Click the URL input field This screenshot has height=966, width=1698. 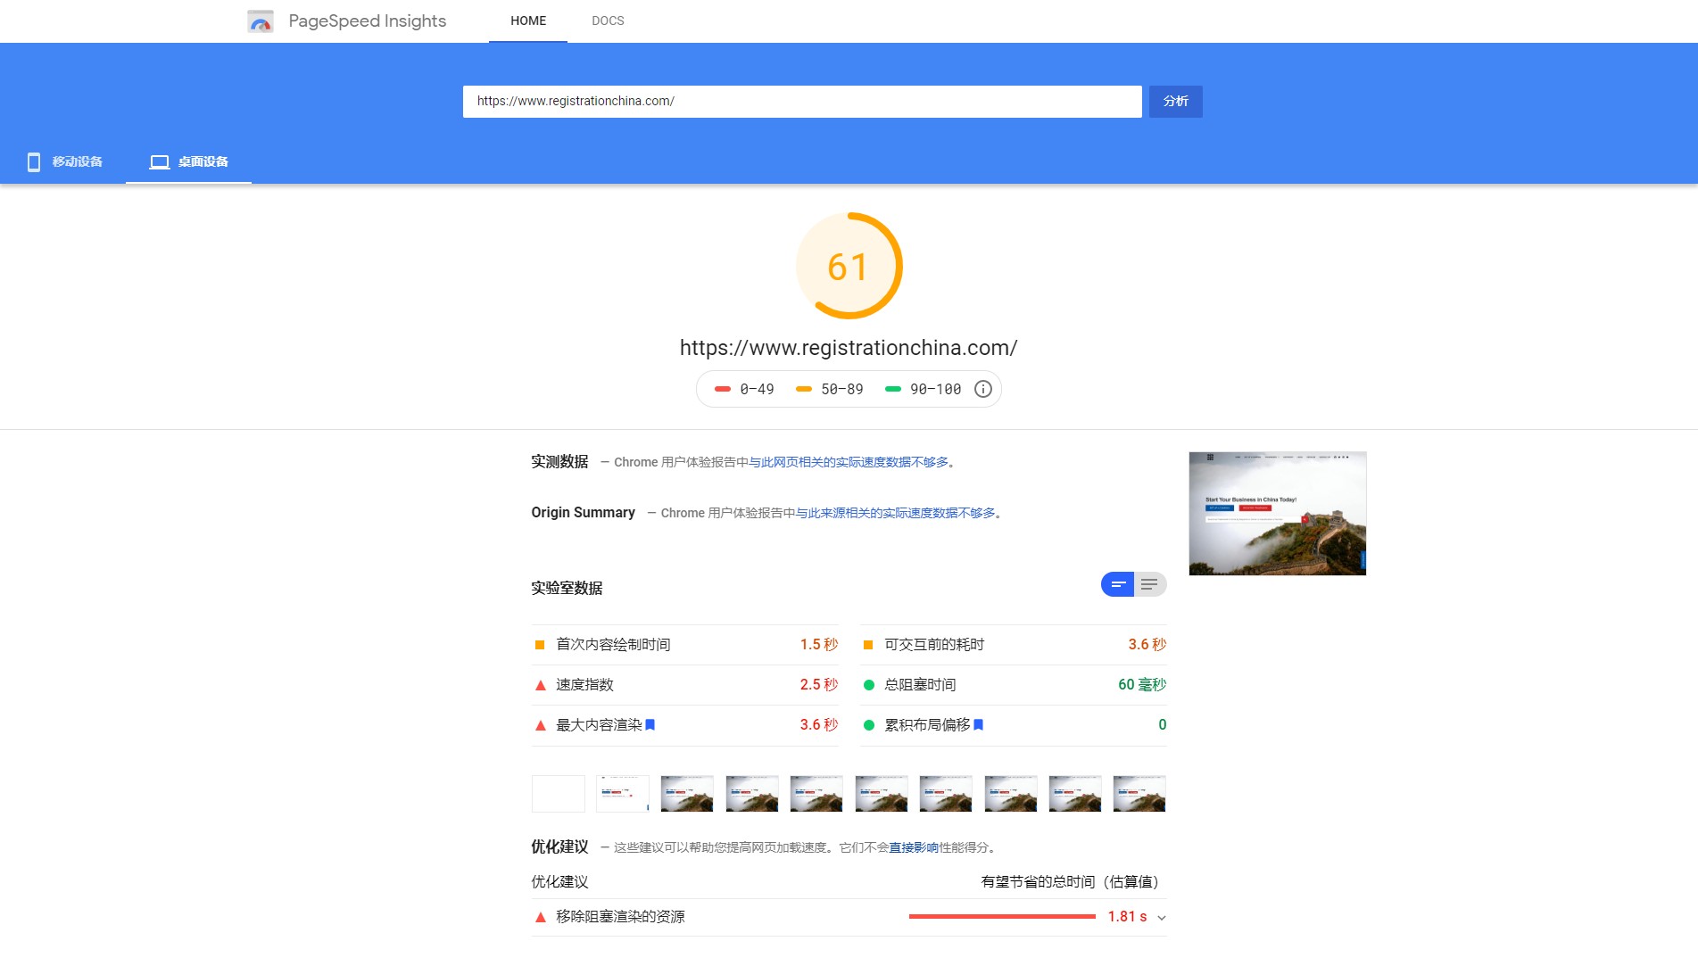(x=802, y=101)
